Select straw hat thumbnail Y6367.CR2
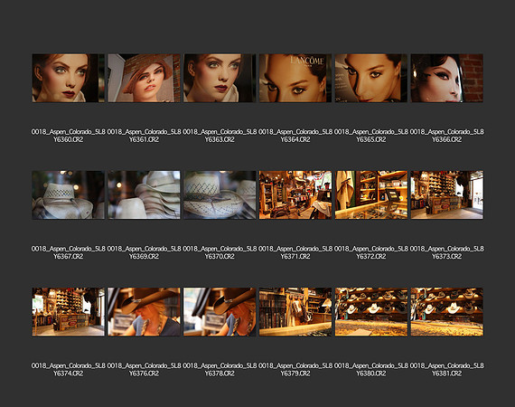Screen dimensions: 515x407 pyautogui.click(x=69, y=194)
